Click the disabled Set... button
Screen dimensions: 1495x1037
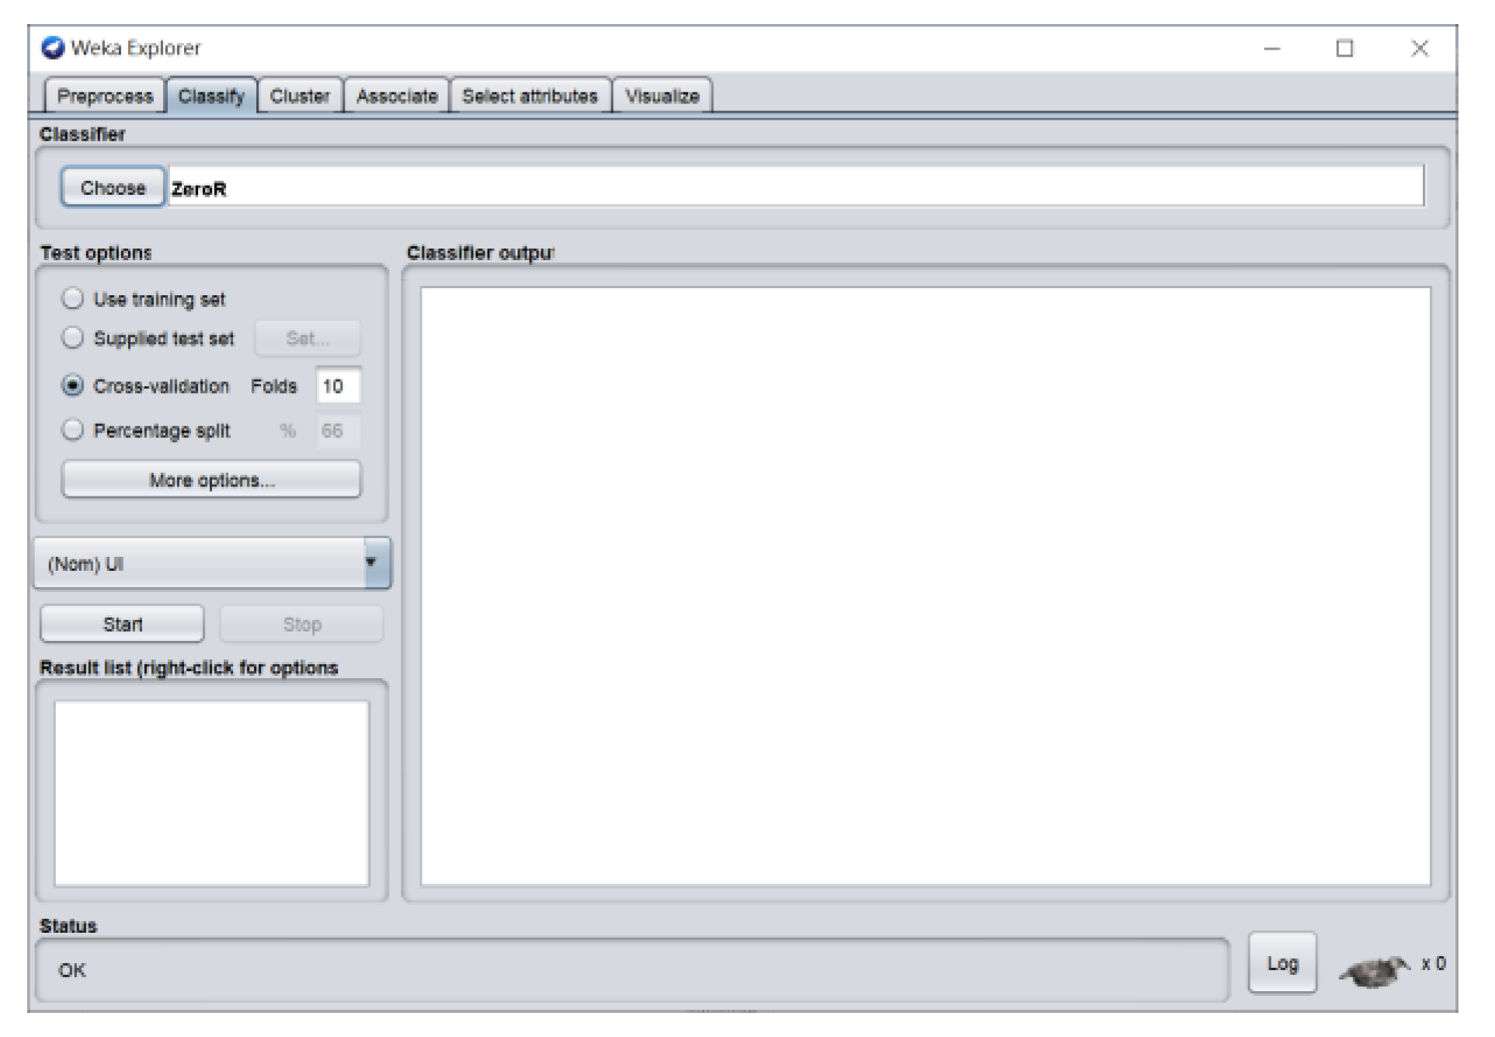(308, 338)
